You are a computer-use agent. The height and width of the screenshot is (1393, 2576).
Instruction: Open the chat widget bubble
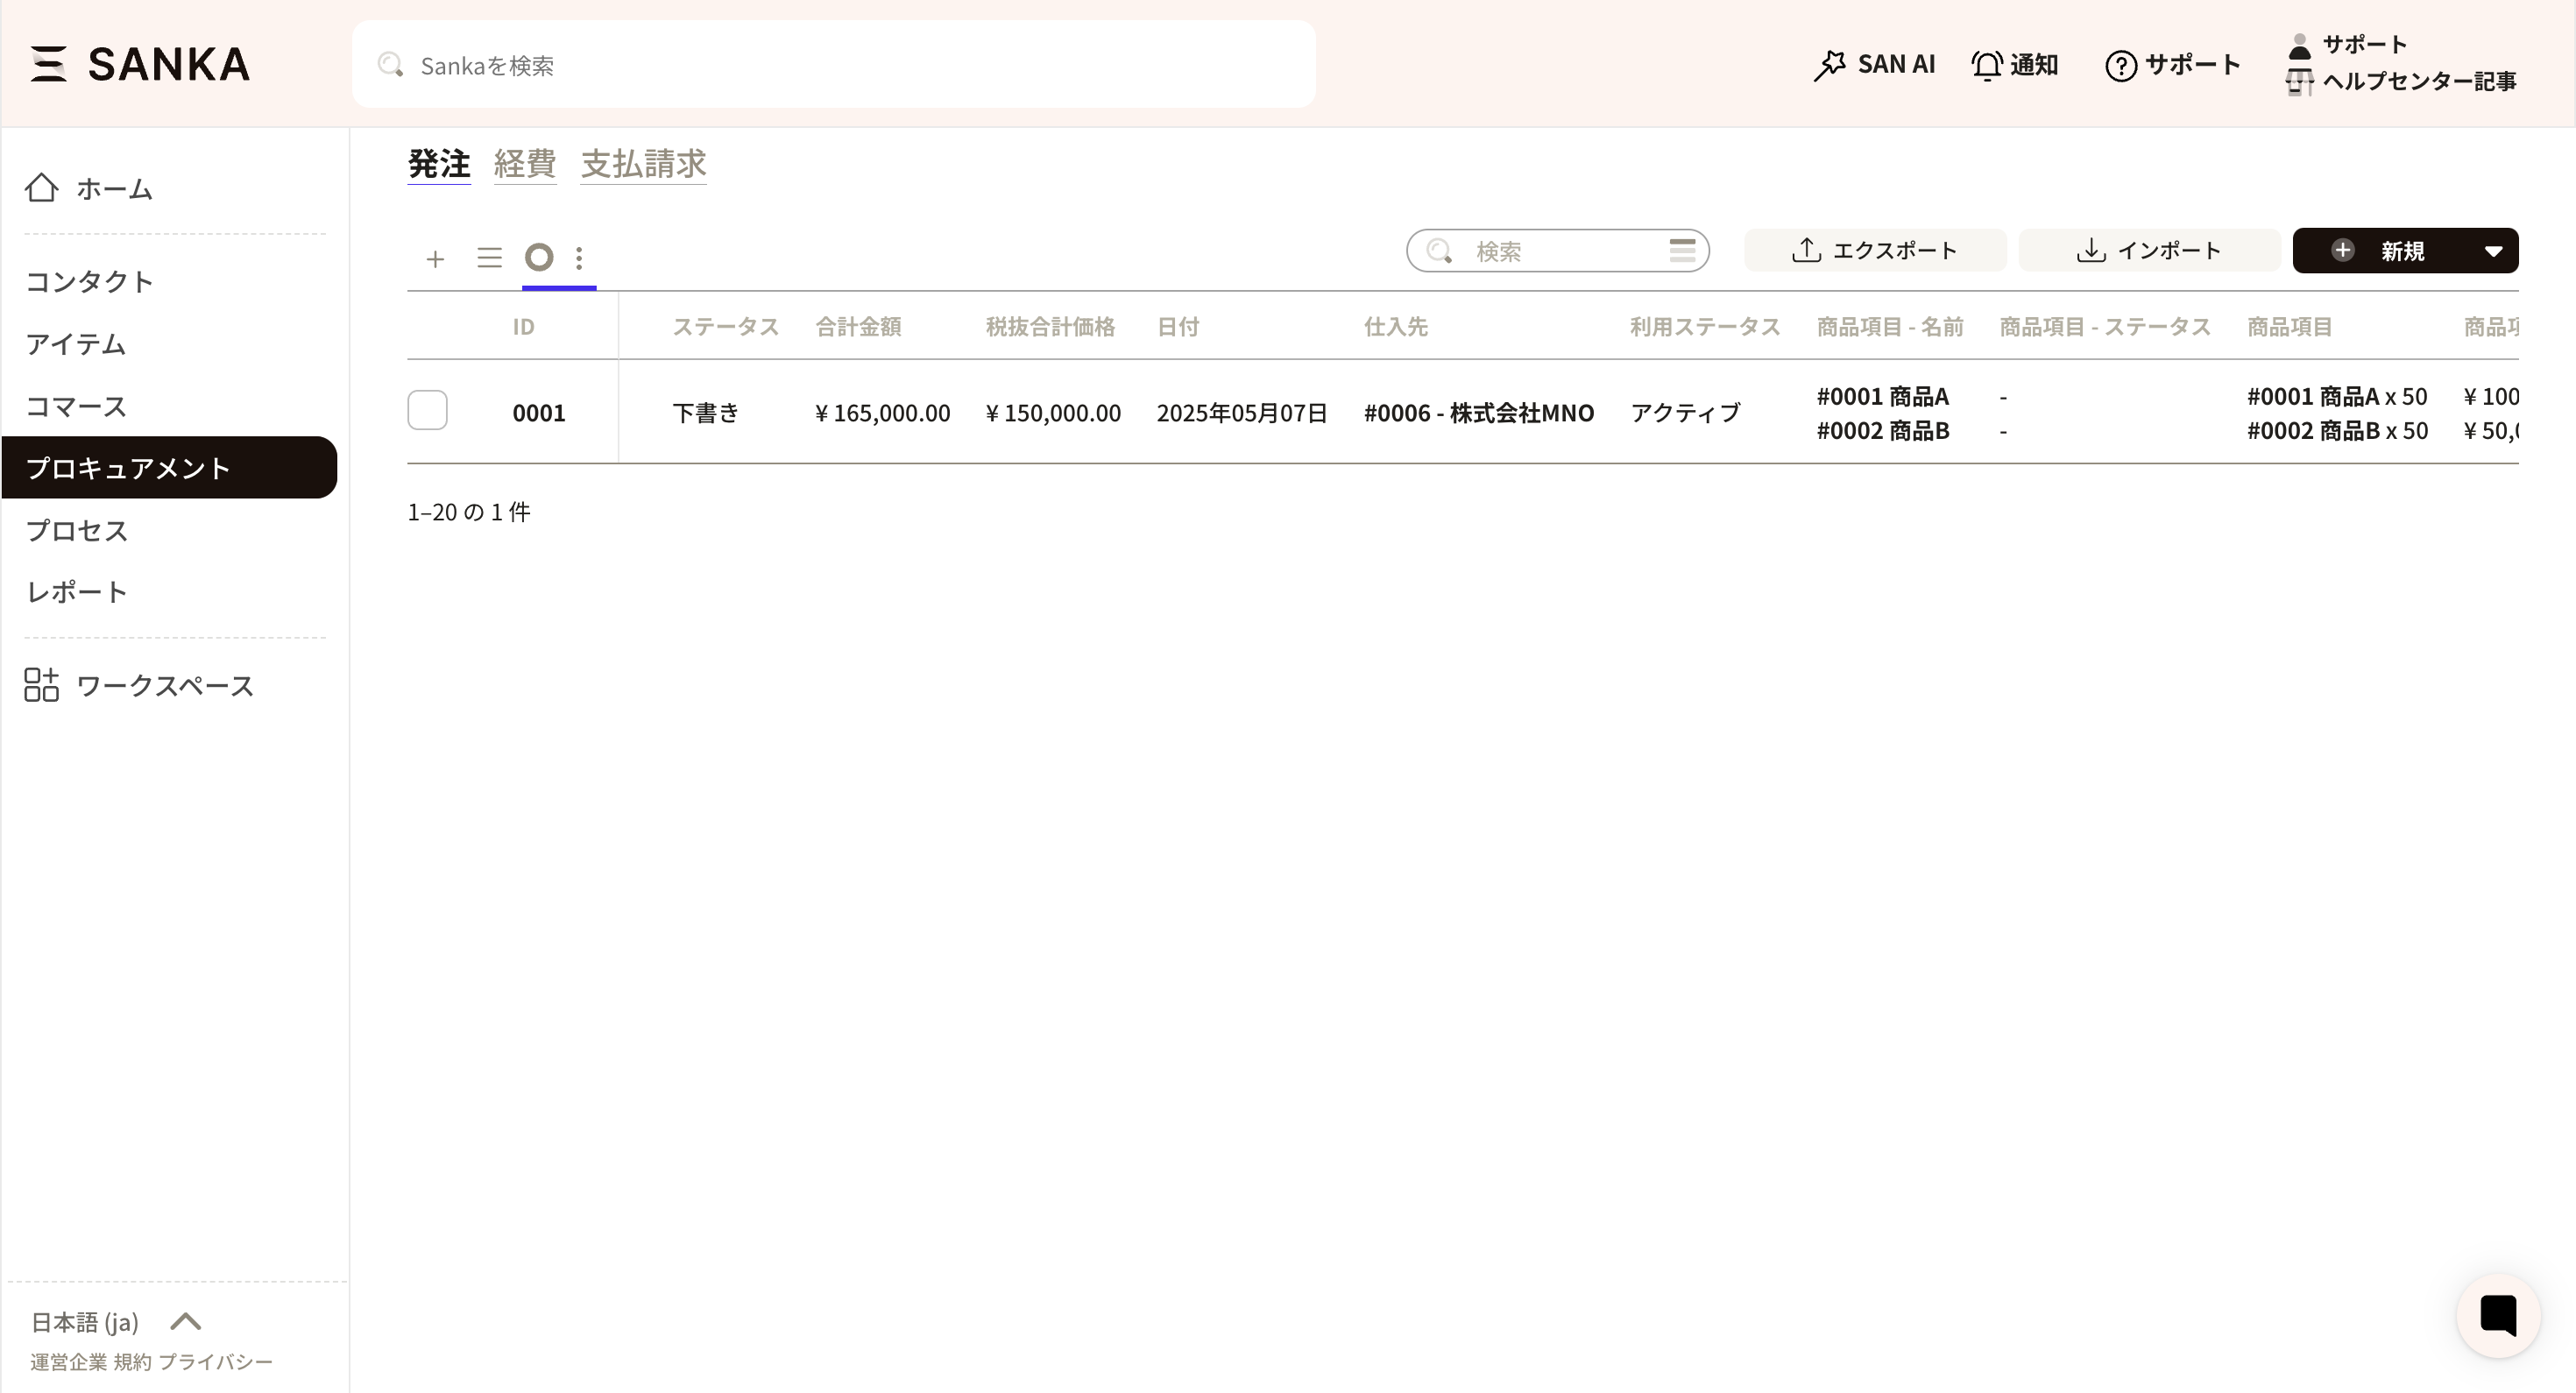point(2497,1315)
